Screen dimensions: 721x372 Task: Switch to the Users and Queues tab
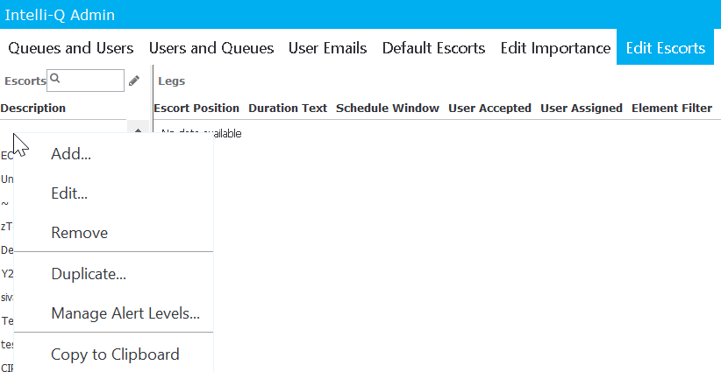211,48
